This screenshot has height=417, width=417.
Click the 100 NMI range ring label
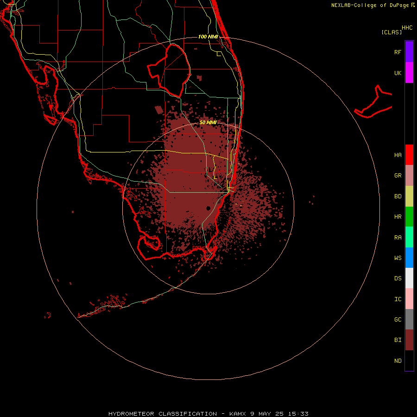coord(208,37)
